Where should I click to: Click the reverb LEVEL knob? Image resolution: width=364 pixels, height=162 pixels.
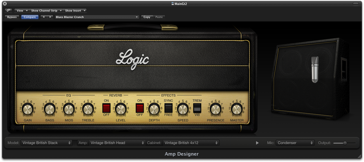click(121, 109)
